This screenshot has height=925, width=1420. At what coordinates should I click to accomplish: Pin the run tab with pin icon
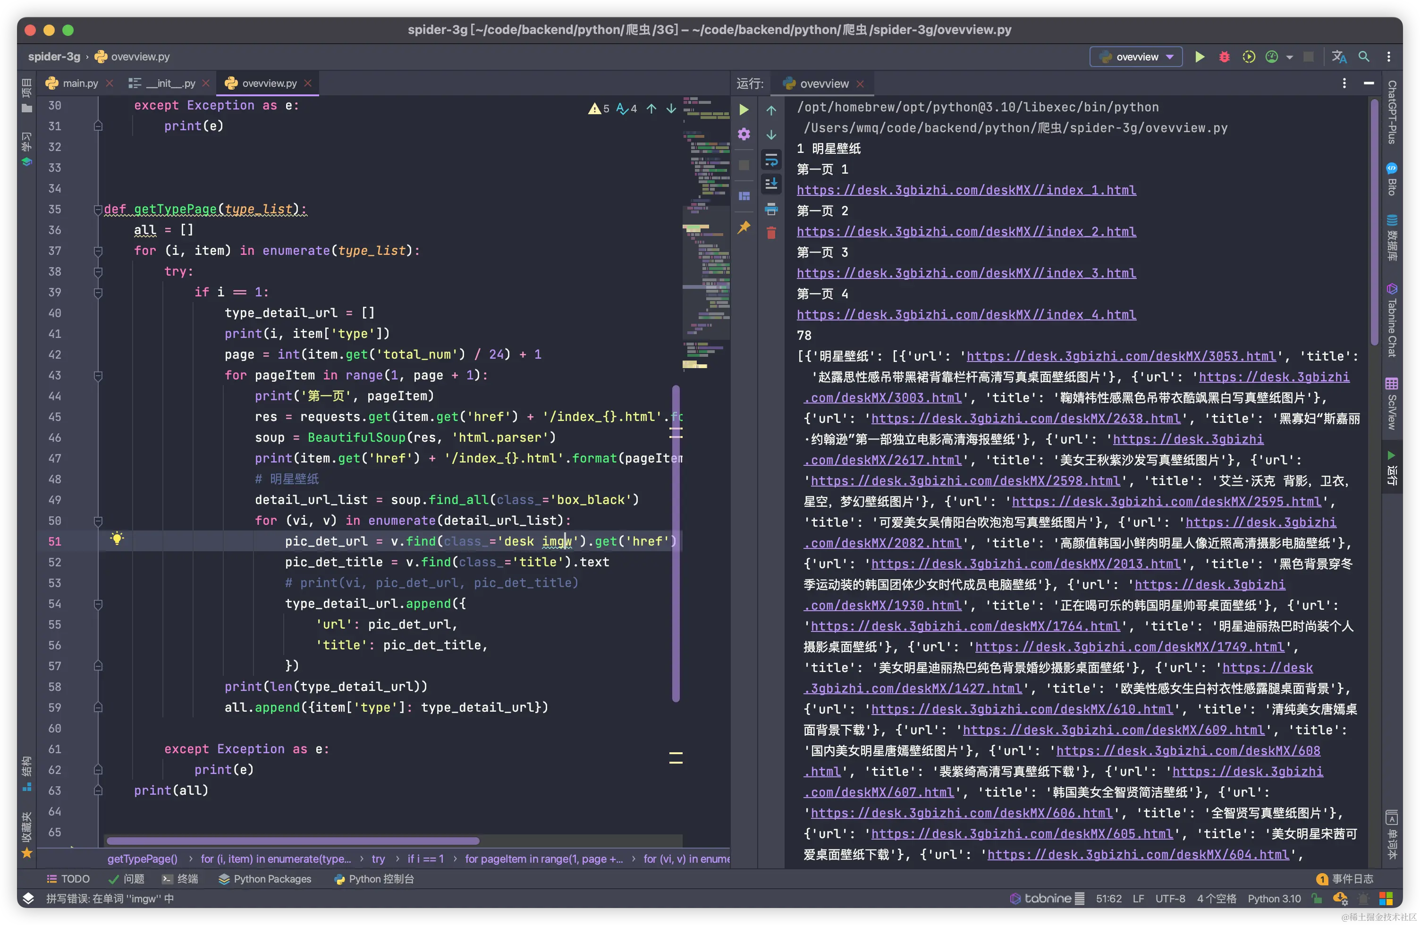744,227
